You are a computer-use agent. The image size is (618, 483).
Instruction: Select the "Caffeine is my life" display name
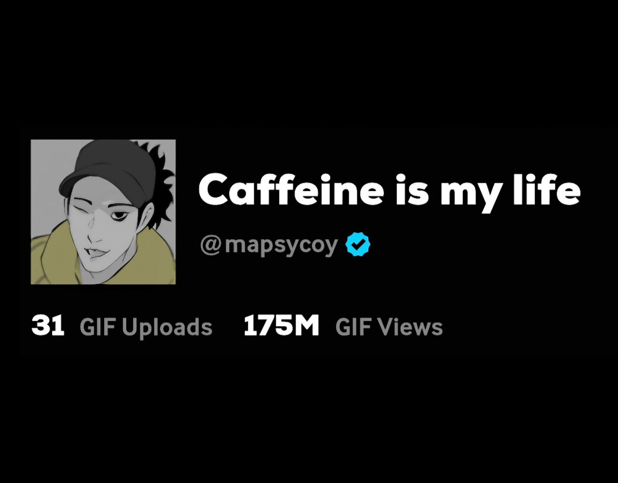(389, 191)
